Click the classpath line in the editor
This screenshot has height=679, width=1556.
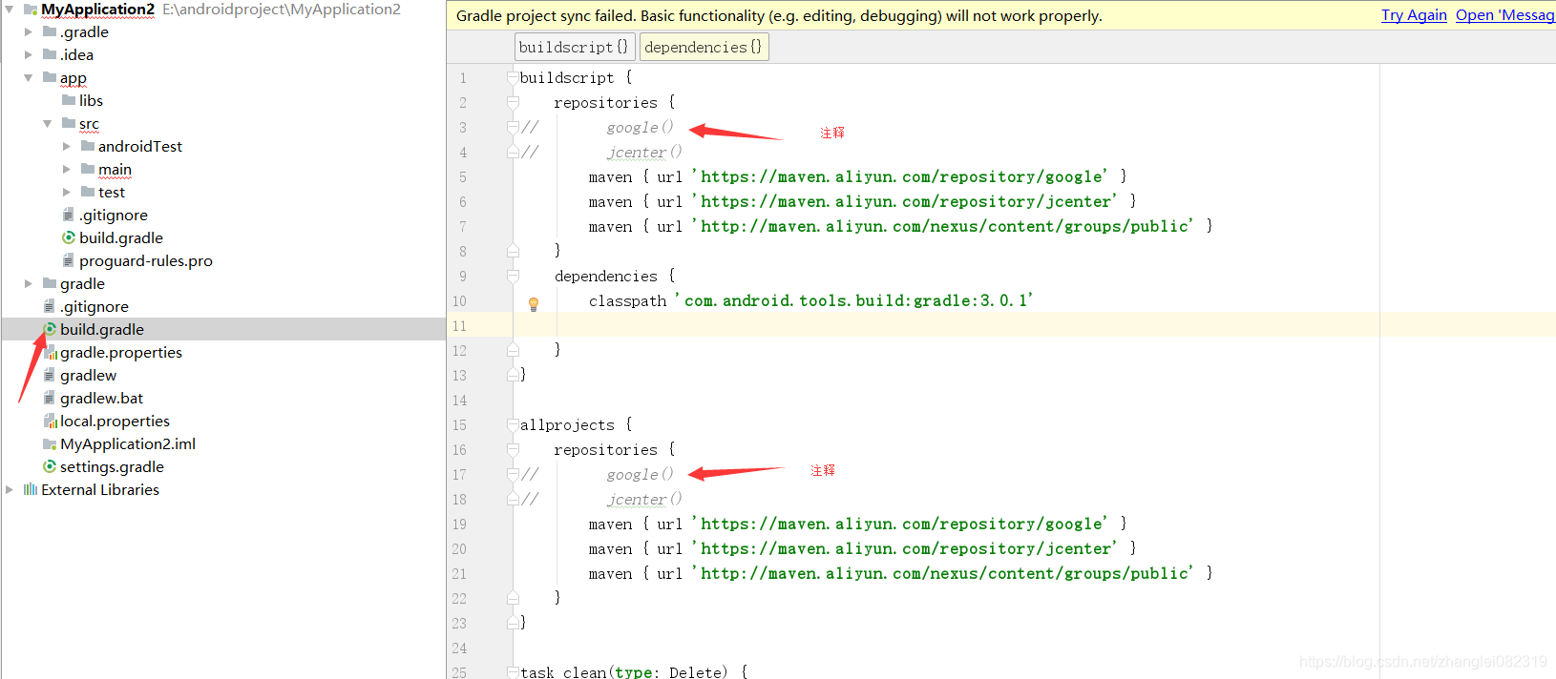(x=810, y=300)
